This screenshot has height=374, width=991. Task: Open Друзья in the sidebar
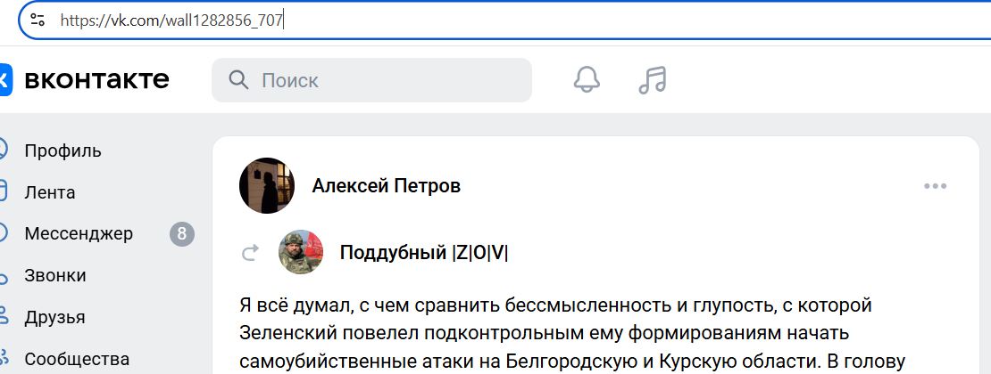55,318
